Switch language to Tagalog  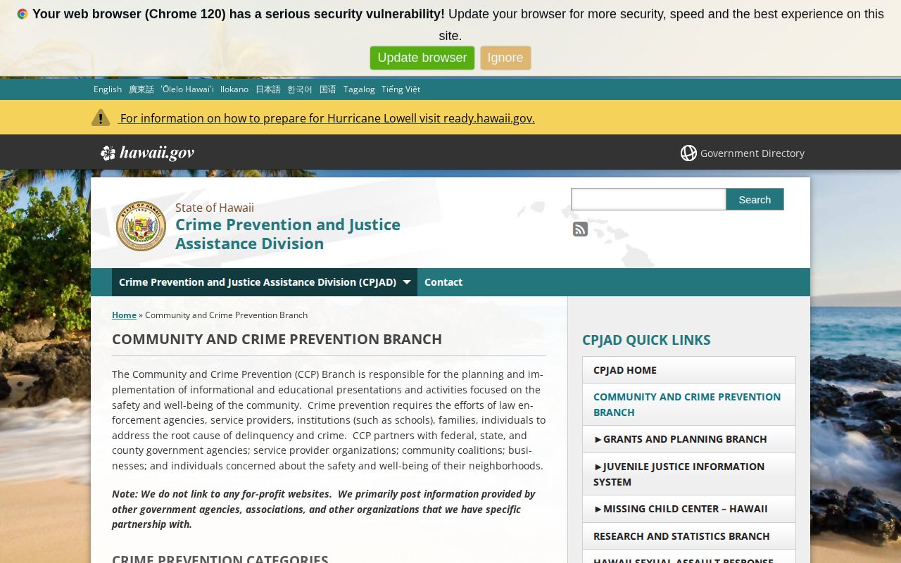pyautogui.click(x=359, y=89)
